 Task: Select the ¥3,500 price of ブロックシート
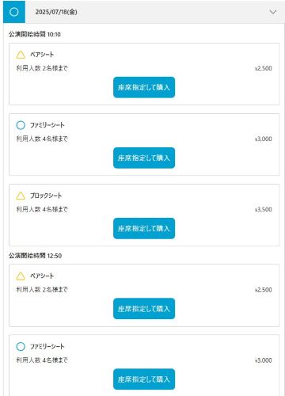(x=264, y=209)
